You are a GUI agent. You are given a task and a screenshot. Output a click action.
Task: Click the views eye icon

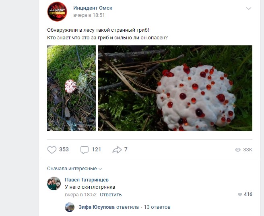pos(238,150)
